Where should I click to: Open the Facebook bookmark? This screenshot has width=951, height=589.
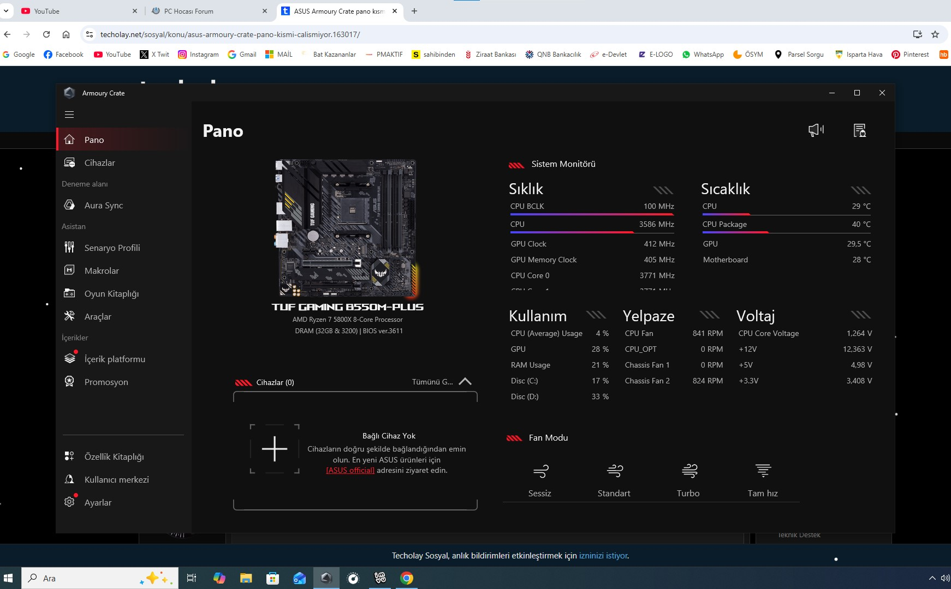(63, 55)
